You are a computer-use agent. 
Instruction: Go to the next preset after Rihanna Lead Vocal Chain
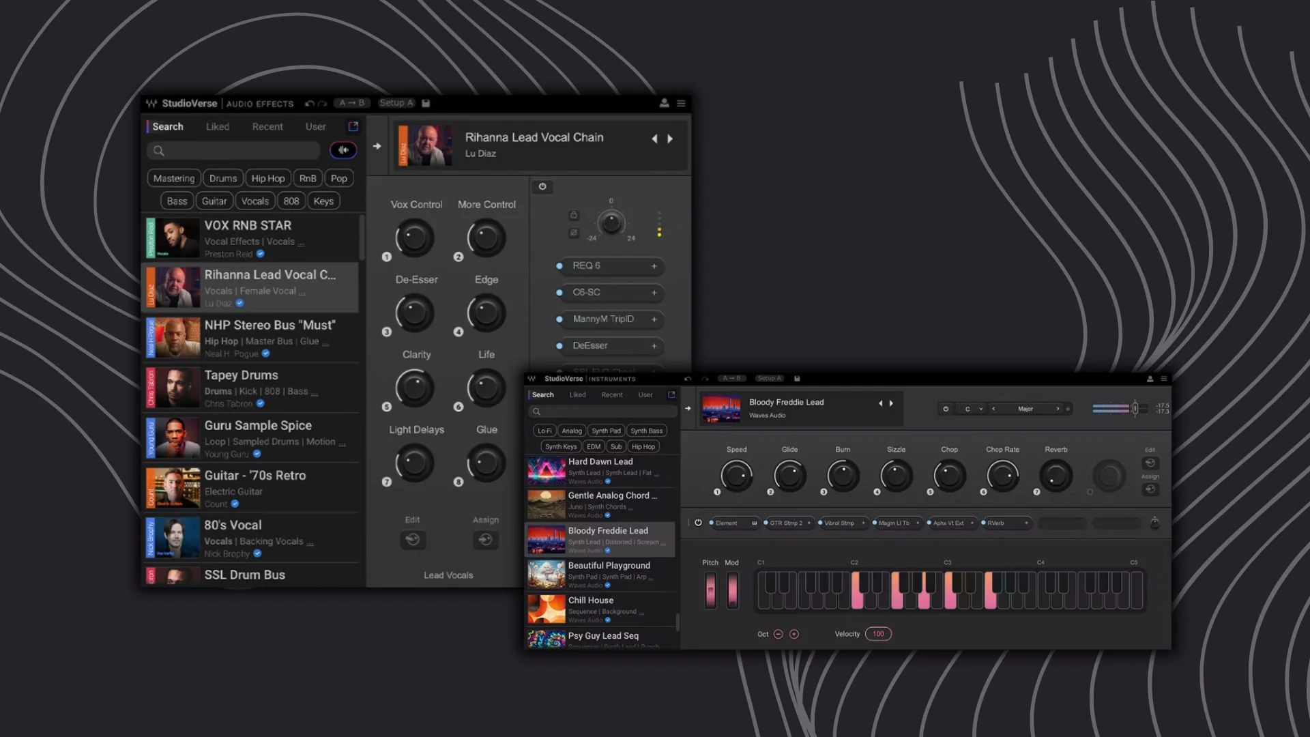(x=670, y=139)
